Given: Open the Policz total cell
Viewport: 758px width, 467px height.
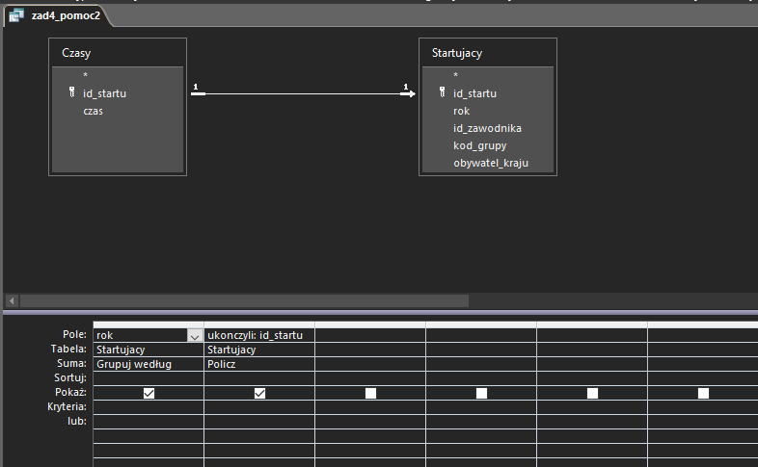Looking at the screenshot, I should click(x=259, y=364).
